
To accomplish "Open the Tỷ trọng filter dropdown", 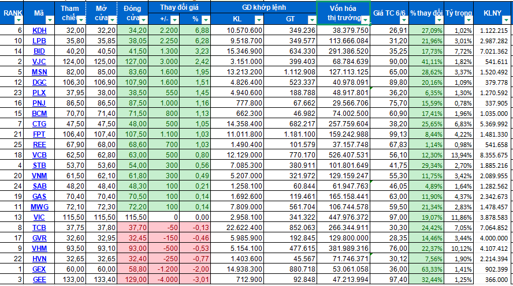I will coord(469,20).
